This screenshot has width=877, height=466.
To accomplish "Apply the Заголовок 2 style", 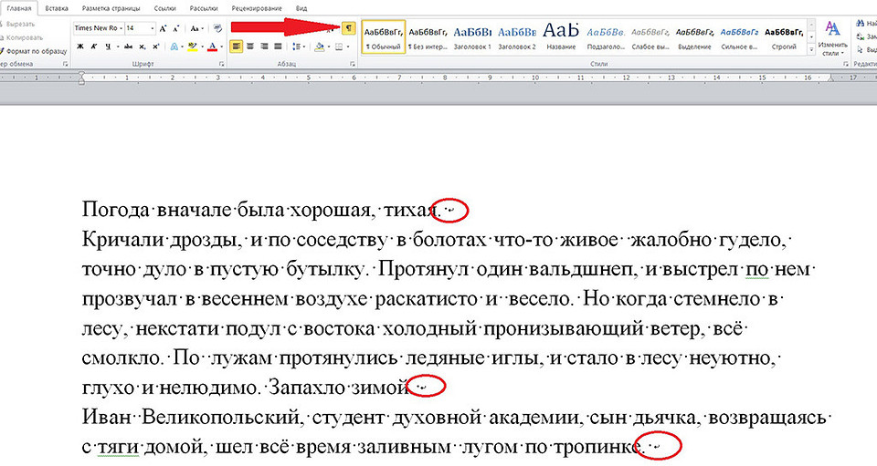I will click(517, 36).
